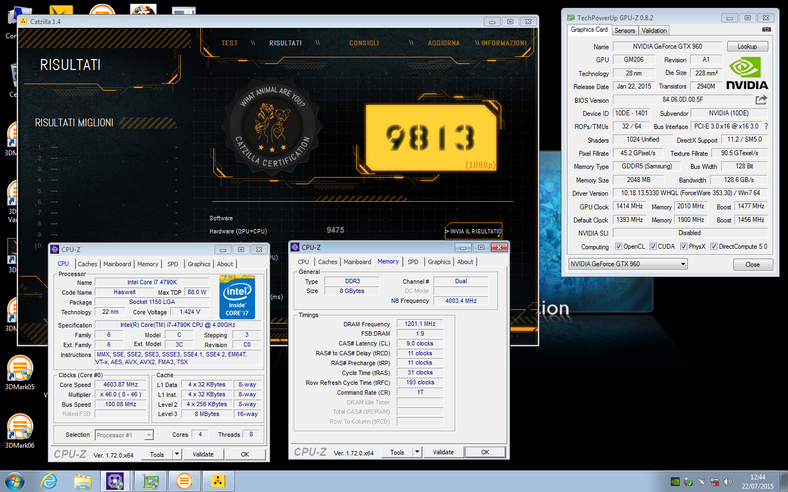This screenshot has height=492, width=788.
Task: Launch Internet Explorer from the taskbar
Action: click(x=49, y=482)
